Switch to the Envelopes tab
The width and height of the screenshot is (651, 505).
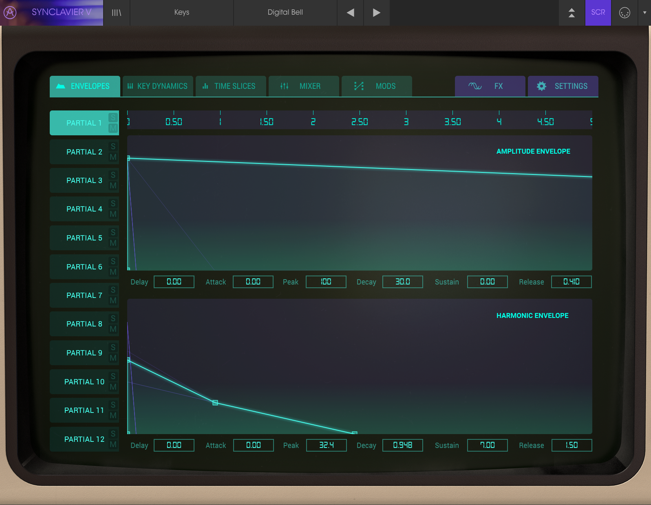point(85,86)
